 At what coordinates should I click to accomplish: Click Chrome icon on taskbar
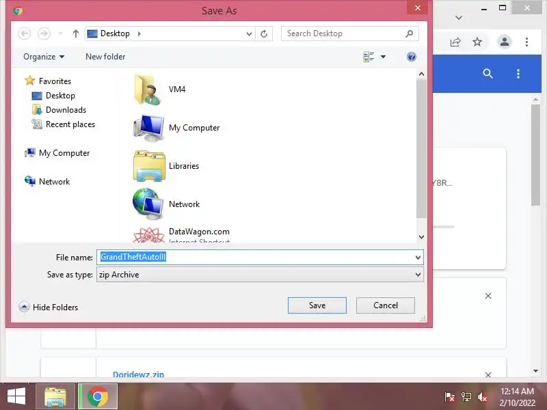point(98,397)
